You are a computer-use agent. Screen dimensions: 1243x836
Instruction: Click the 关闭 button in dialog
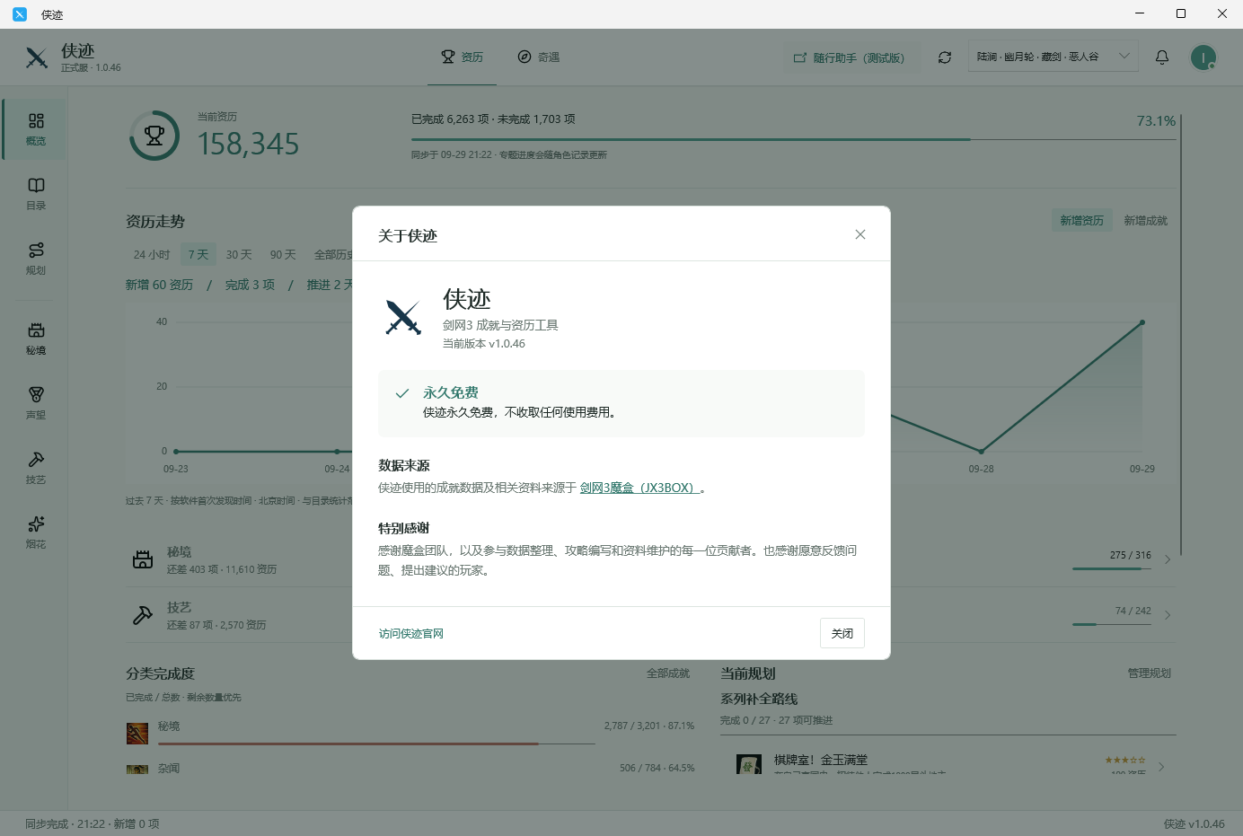(x=842, y=633)
